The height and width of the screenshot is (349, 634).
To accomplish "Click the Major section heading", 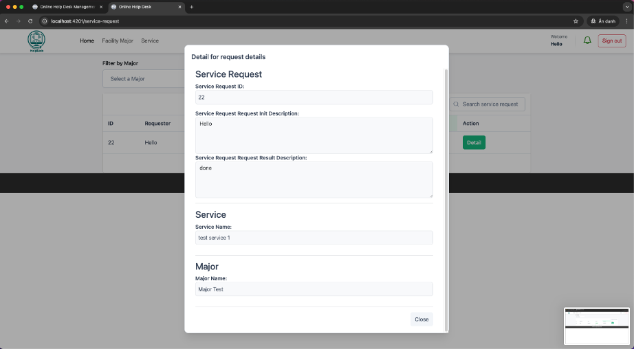I will click(x=206, y=267).
